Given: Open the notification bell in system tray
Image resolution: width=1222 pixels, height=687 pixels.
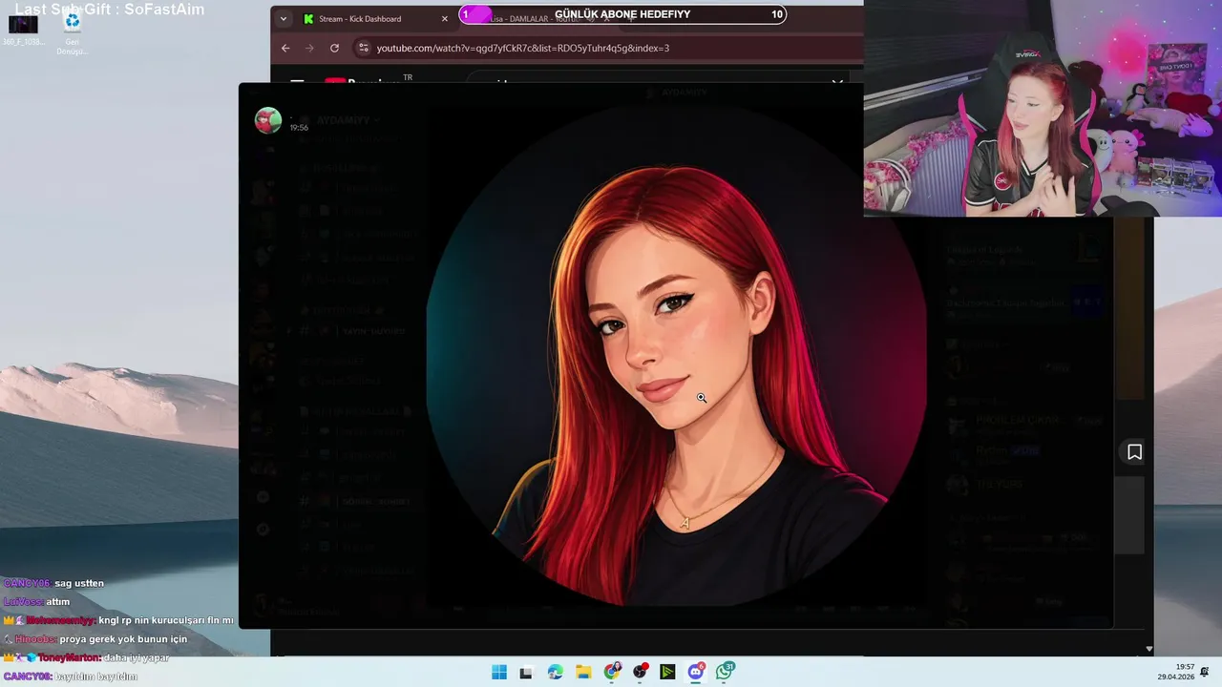Looking at the screenshot, I should [x=1205, y=672].
